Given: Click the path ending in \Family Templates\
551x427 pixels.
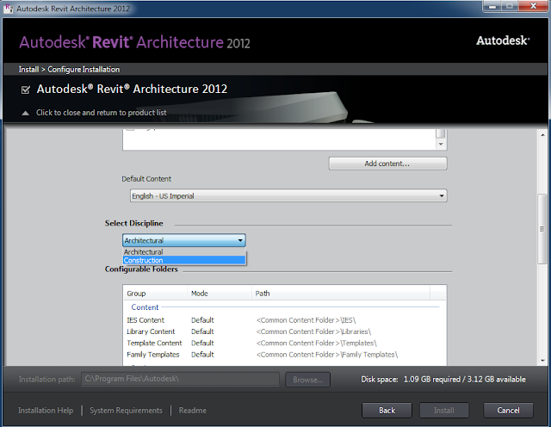Looking at the screenshot, I should coord(327,355).
